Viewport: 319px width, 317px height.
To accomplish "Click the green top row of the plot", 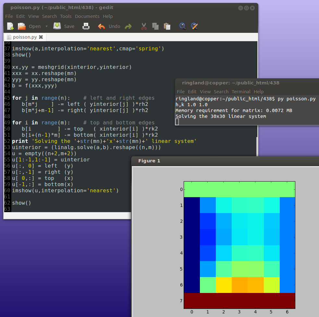I will [239, 189].
